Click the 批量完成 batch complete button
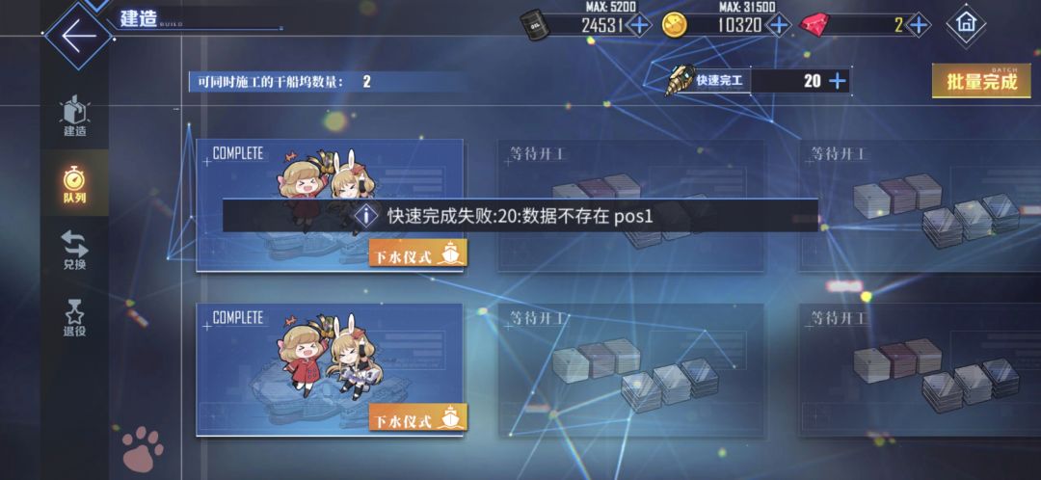 coord(981,81)
